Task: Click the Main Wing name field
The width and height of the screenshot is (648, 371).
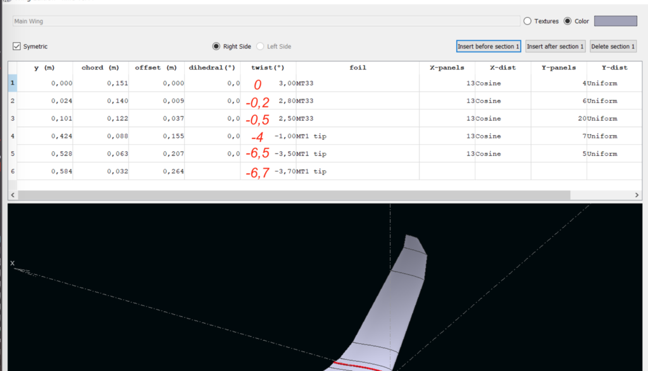Action: [266, 21]
